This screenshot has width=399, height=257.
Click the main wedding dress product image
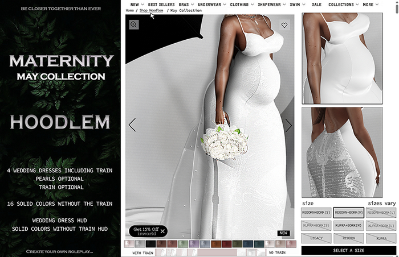coord(210,126)
